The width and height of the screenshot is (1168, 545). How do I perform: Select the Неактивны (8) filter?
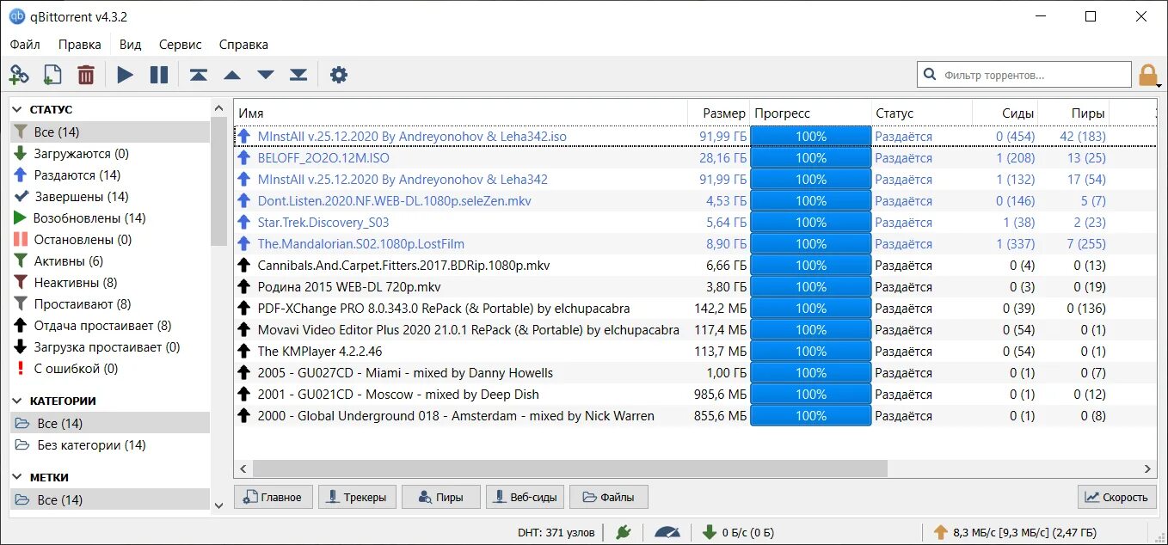[109, 283]
